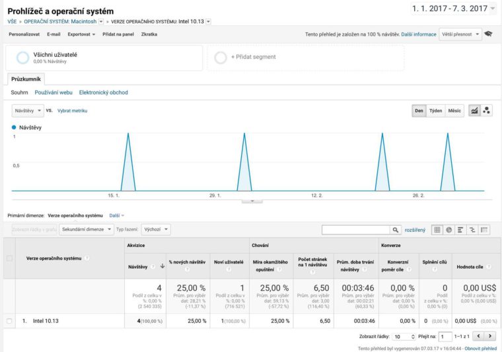Open the graduation cap education icon

click(489, 34)
